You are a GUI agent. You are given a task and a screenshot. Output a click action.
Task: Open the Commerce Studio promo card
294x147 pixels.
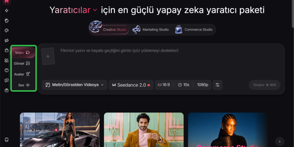tap(228, 130)
